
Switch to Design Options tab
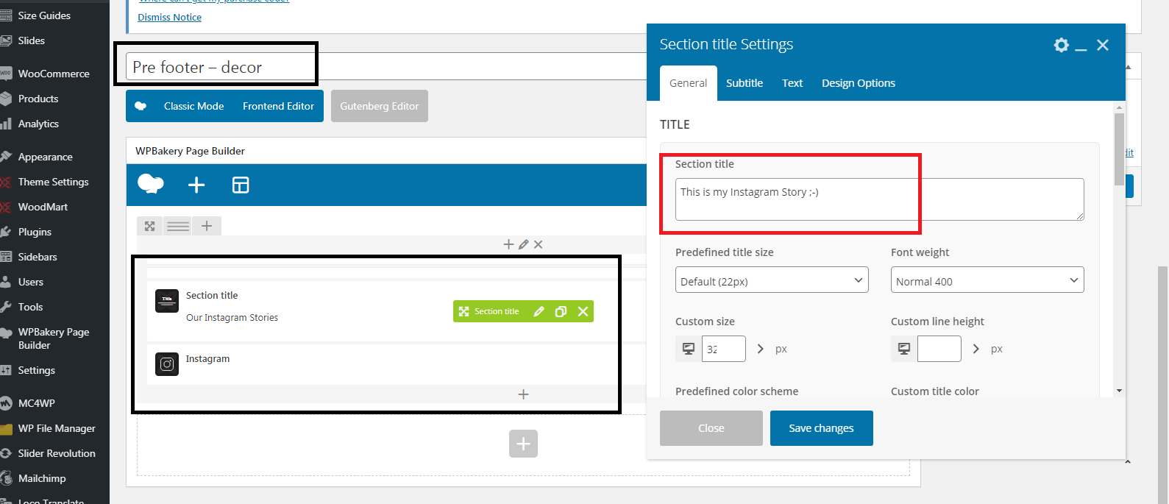859,83
